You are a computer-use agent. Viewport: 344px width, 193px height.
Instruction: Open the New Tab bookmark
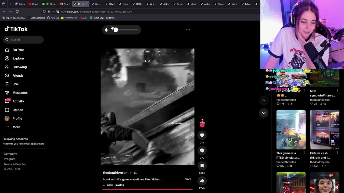(53, 18)
